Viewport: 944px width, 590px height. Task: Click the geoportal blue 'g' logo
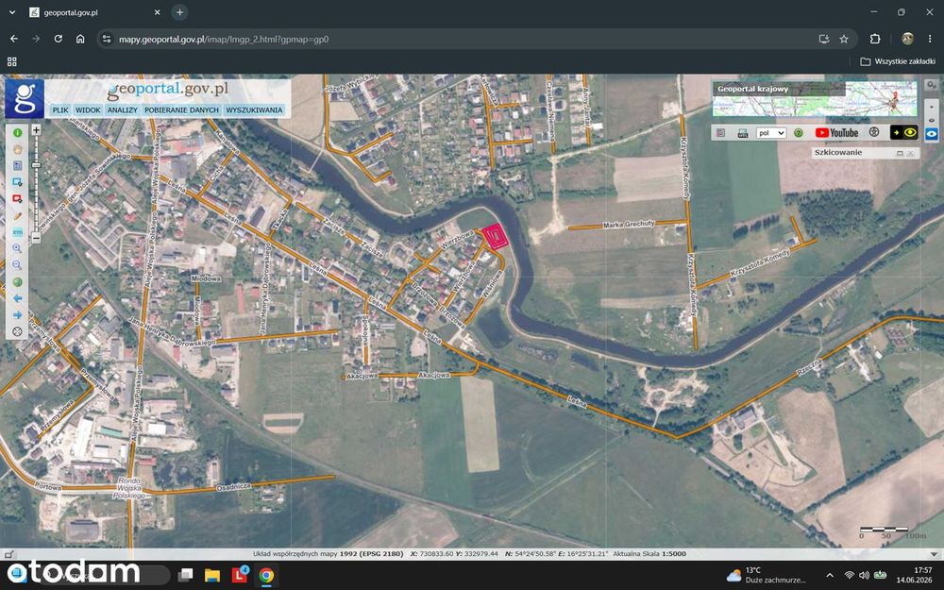pos(25,98)
